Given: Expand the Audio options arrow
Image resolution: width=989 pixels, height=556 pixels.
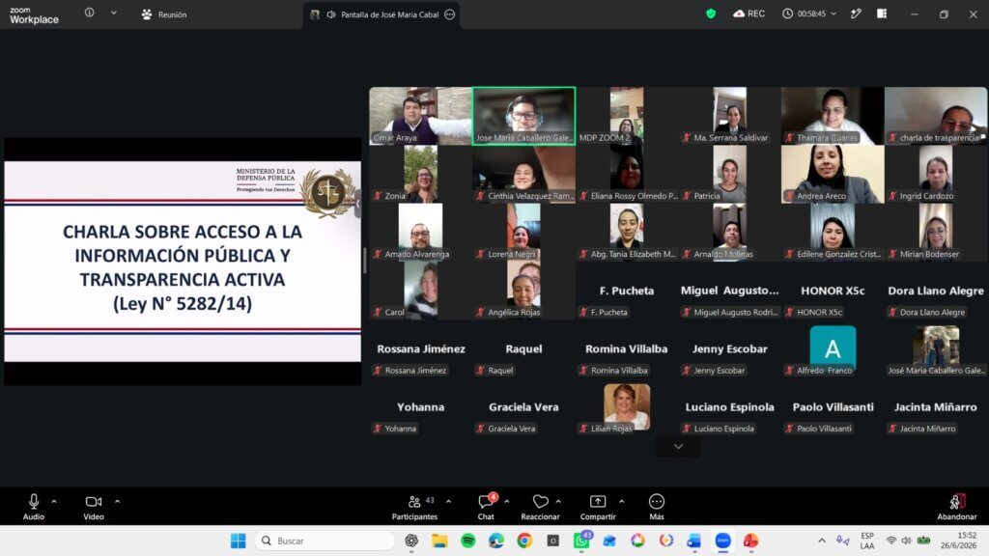Looking at the screenshot, I should click(x=54, y=502).
